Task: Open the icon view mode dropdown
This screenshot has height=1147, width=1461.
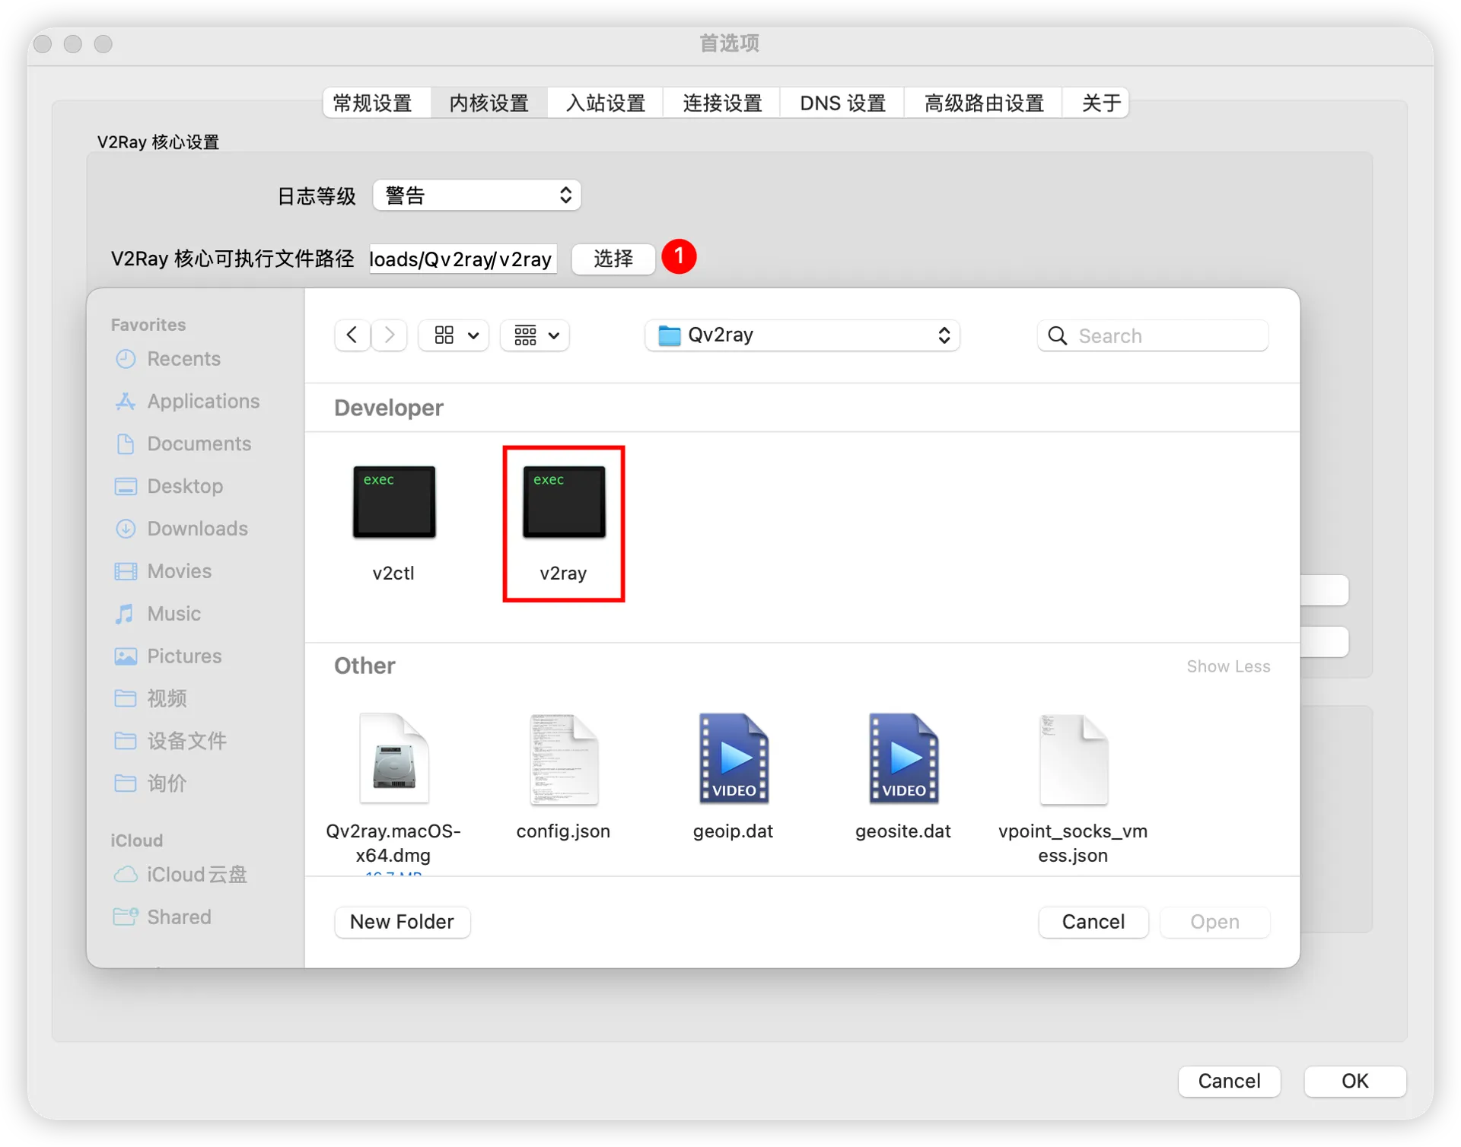Action: coord(453,335)
